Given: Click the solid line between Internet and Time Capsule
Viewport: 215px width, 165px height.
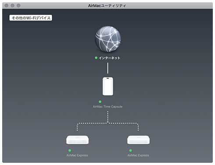Looking at the screenshot, I should click(108, 68).
